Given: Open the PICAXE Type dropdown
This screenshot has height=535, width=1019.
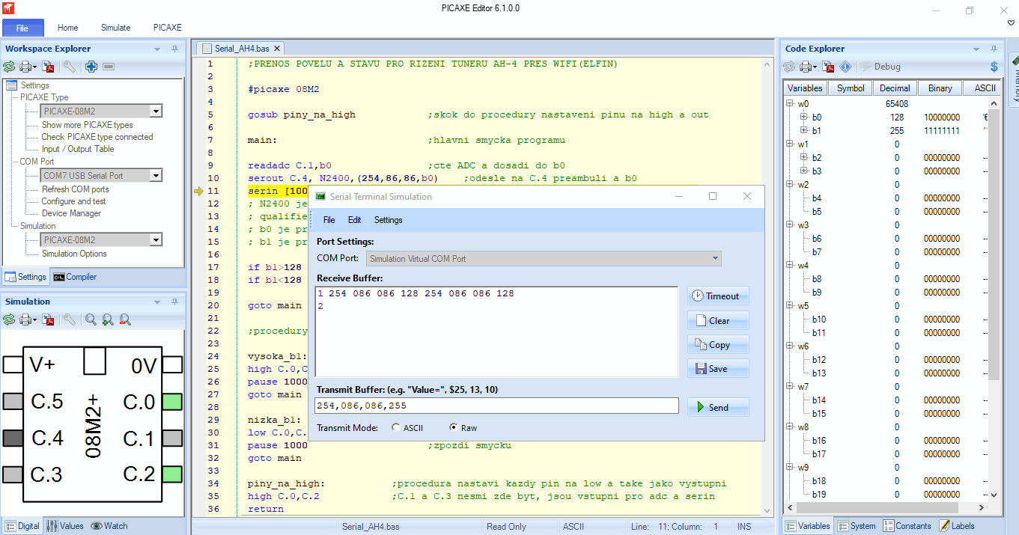Looking at the screenshot, I should 156,111.
